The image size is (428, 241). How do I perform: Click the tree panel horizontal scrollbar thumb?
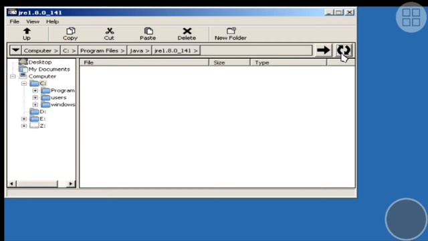pos(37,184)
